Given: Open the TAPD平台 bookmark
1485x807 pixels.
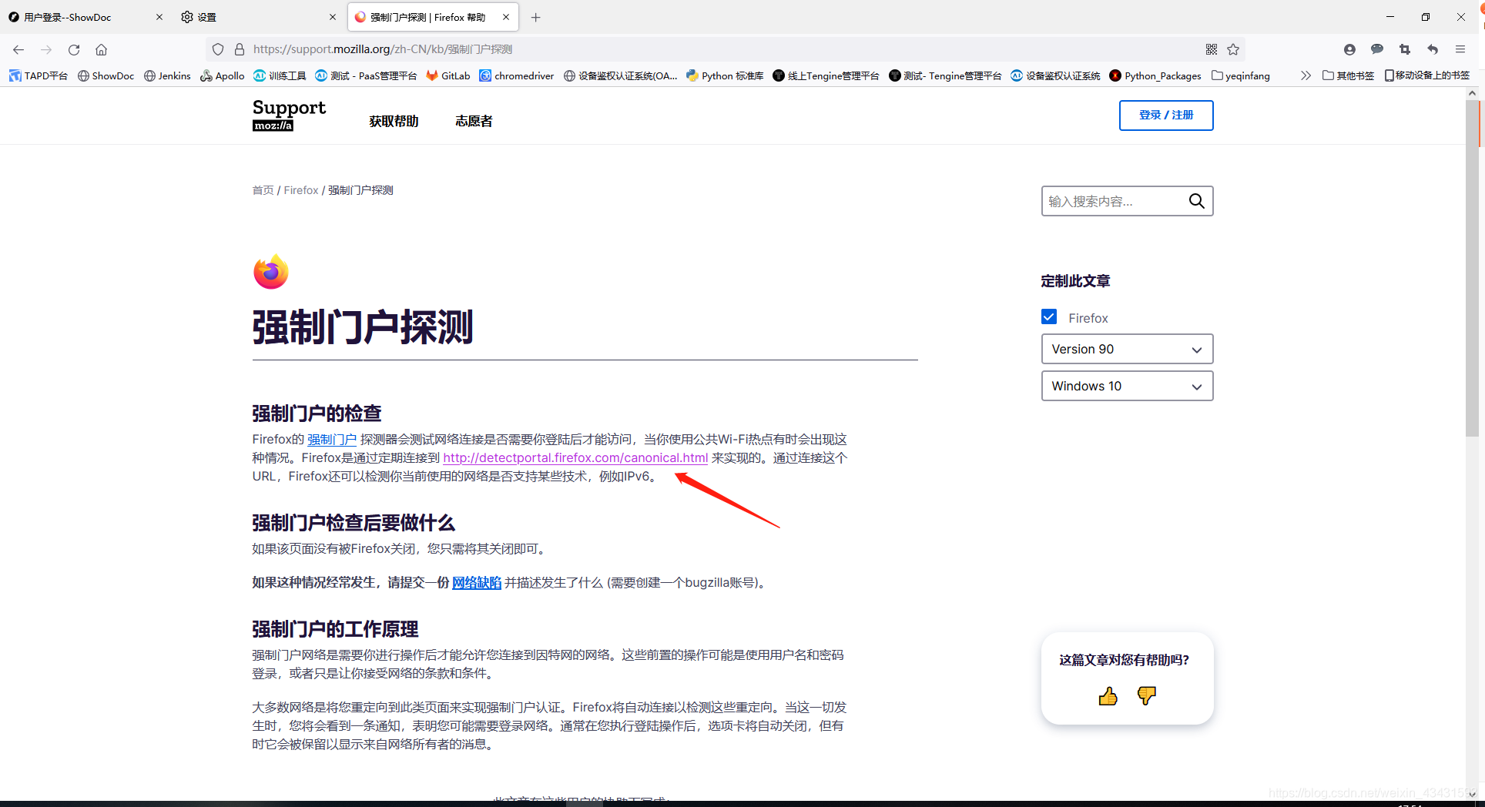Looking at the screenshot, I should pos(39,75).
